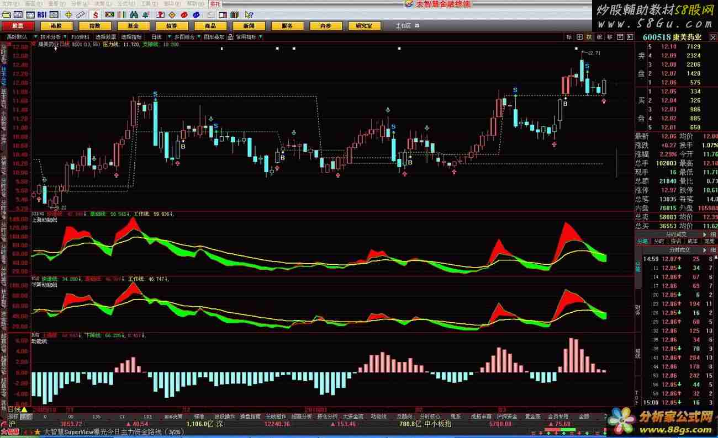Click the red S icon in toolbar
The image size is (718, 438).
(x=96, y=14)
